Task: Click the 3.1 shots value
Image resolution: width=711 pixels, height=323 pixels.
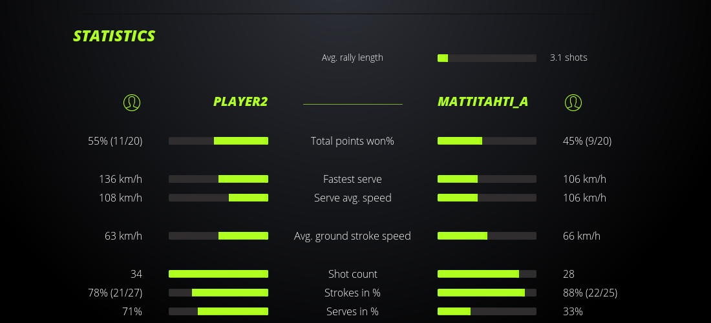Action: [569, 57]
